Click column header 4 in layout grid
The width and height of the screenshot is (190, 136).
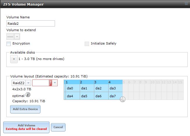(x=116, y=82)
